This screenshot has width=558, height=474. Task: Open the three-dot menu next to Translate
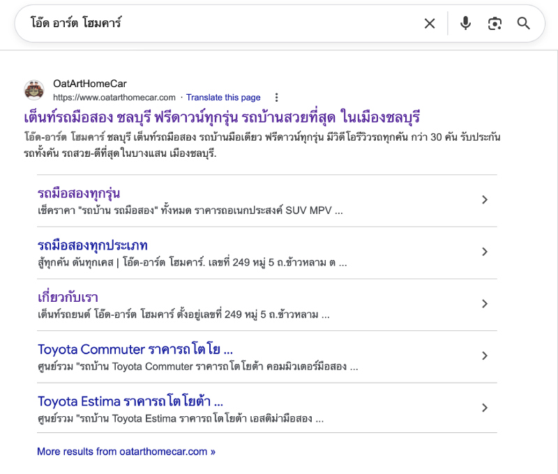(x=276, y=98)
